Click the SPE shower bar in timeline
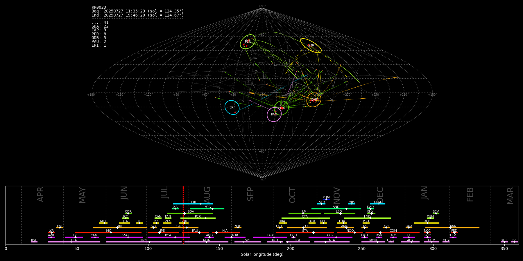The height and width of the screenshot is (261, 523). tap(248, 242)
